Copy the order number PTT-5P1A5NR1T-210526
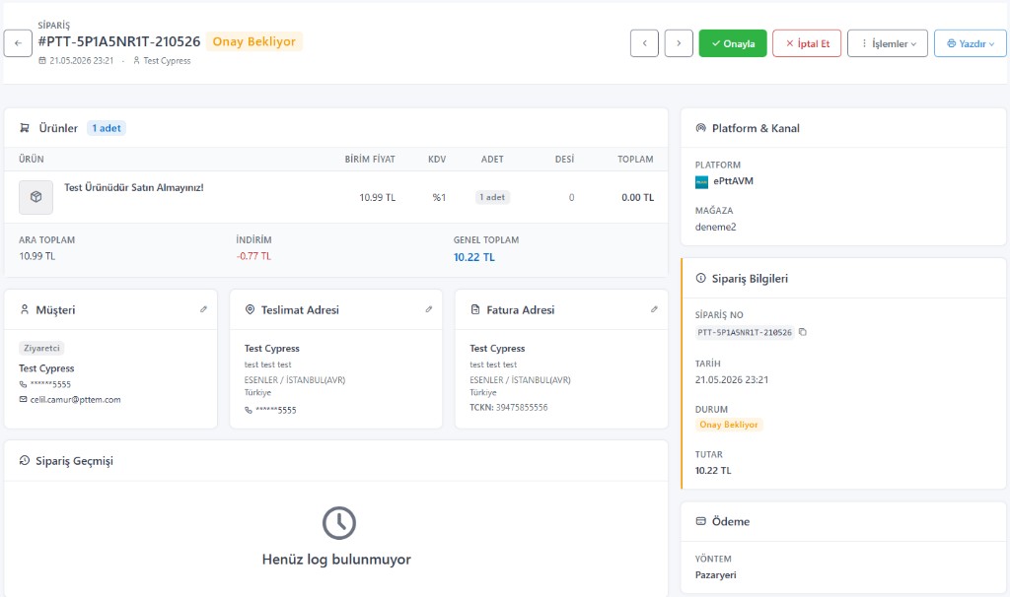1010x597 pixels. click(x=803, y=332)
